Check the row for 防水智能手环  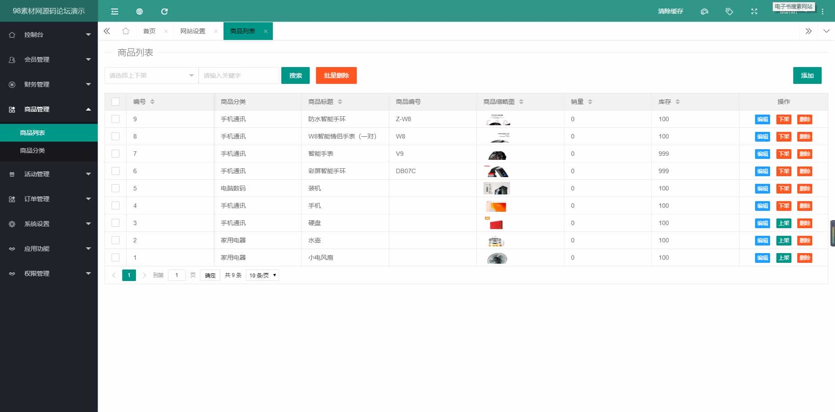[116, 119]
